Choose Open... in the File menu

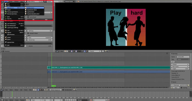(14, 6)
